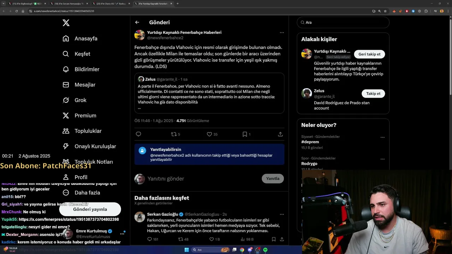Open Yurtdışı Kaynaklı Fenerbahçe Haberleri profile name

pos(184,32)
